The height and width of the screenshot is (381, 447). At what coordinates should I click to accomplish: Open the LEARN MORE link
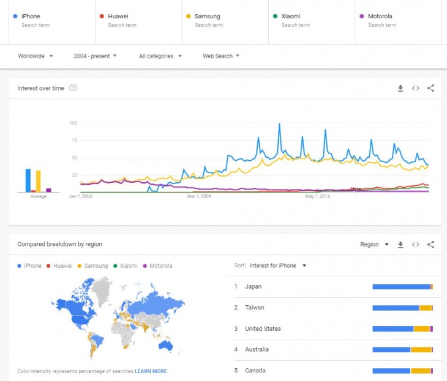151,371
